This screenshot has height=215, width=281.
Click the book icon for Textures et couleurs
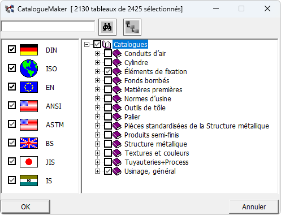[x=117, y=153]
